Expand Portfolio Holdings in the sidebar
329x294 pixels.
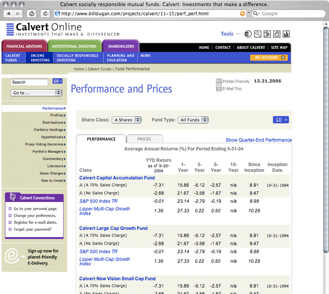tap(50, 130)
